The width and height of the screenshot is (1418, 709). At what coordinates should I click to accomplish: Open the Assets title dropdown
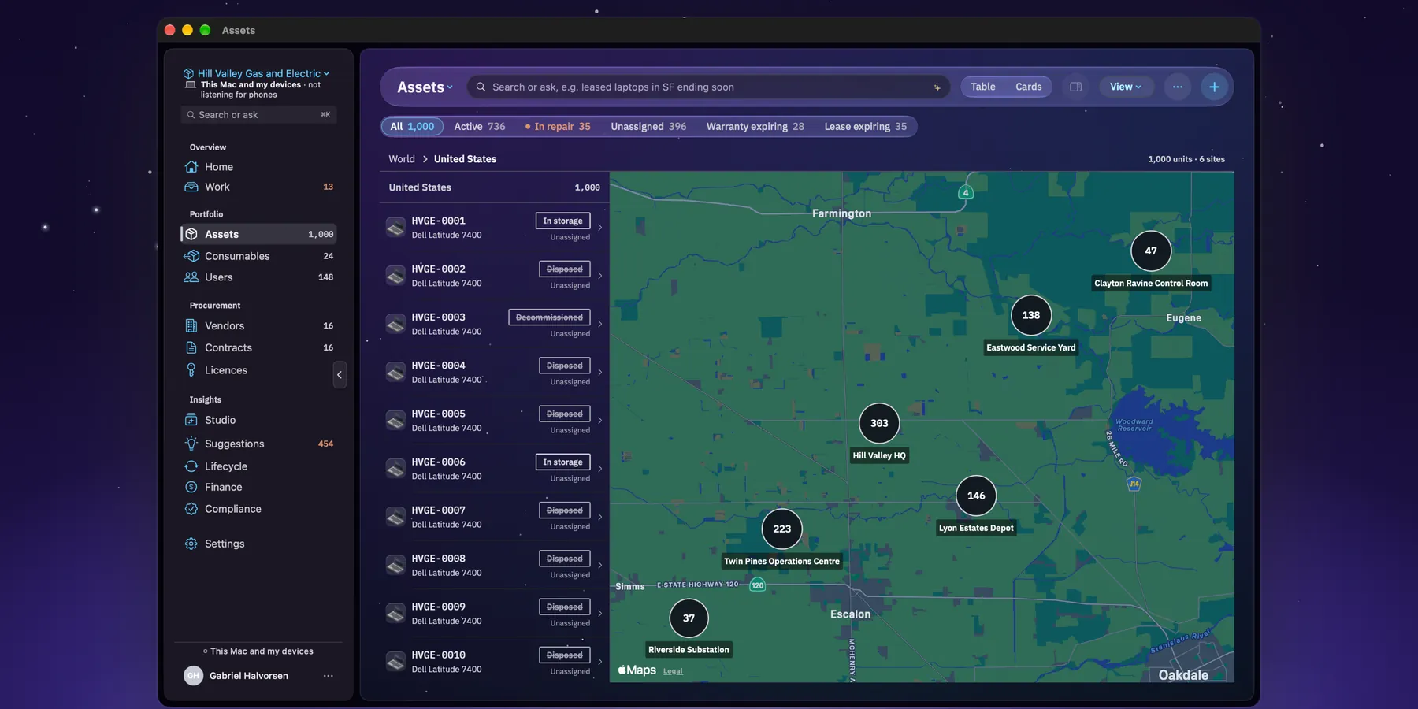coord(425,87)
